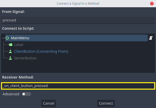Screen dimensions: 156x108
Task: Click the Label node tag icon
Action: point(10,45)
